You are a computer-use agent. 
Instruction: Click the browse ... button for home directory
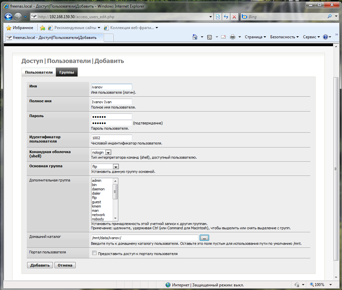pyautogui.click(x=204, y=238)
